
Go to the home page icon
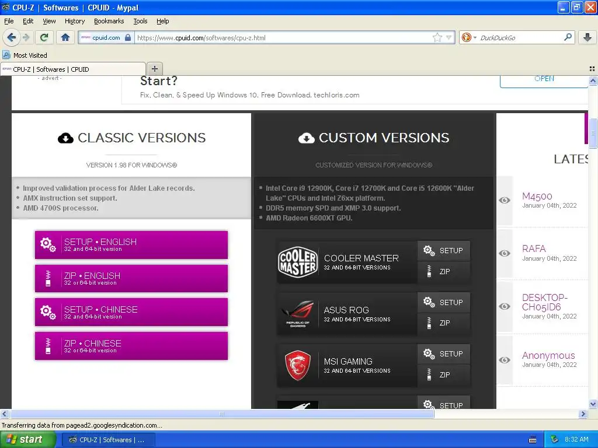(x=65, y=37)
